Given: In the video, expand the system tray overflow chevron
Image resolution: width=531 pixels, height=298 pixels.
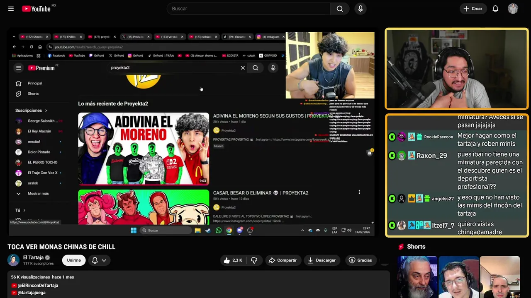Looking at the screenshot, I should (302, 230).
